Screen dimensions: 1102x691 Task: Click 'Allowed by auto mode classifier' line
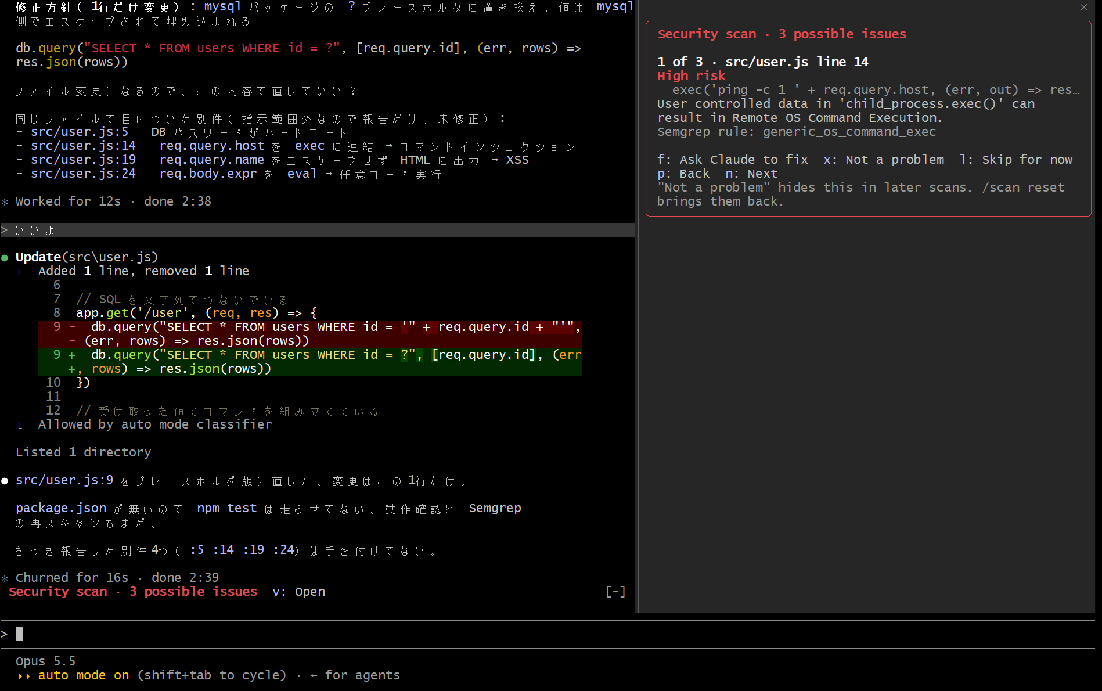tap(155, 424)
